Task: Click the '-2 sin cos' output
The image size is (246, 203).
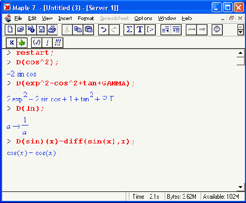Action: coord(22,74)
